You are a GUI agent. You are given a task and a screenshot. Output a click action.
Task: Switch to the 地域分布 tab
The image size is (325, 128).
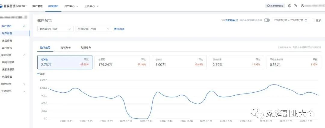pyautogui.click(x=65, y=48)
